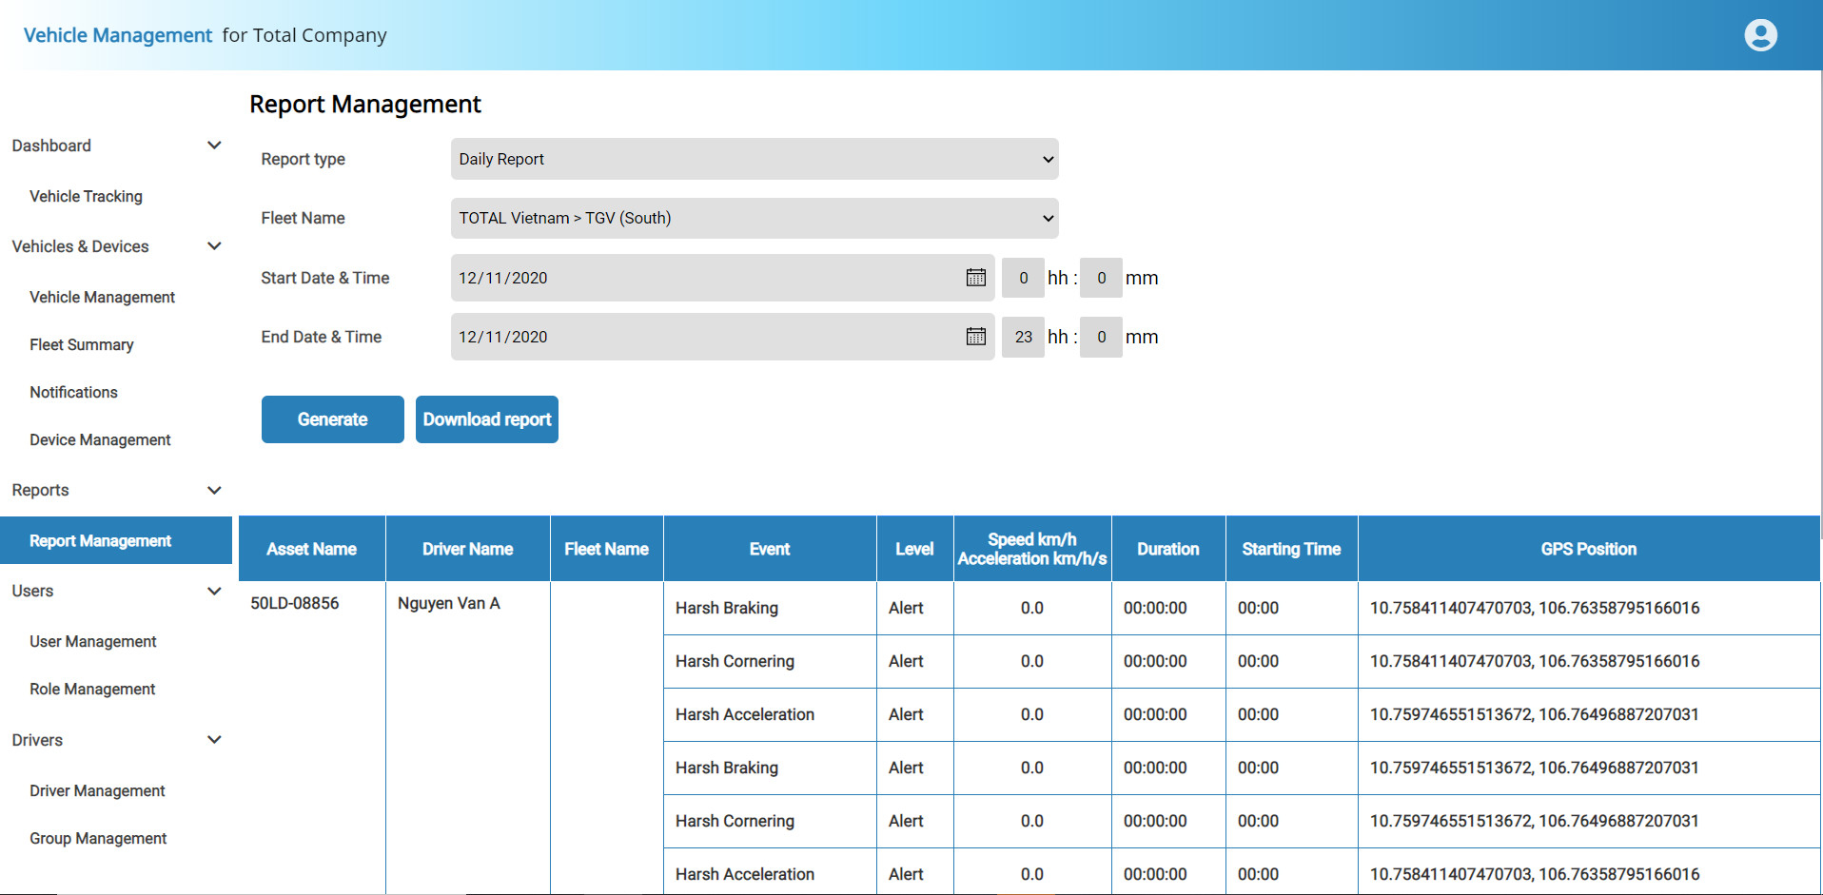
Task: Click the Start time hours field
Action: pyautogui.click(x=1023, y=278)
